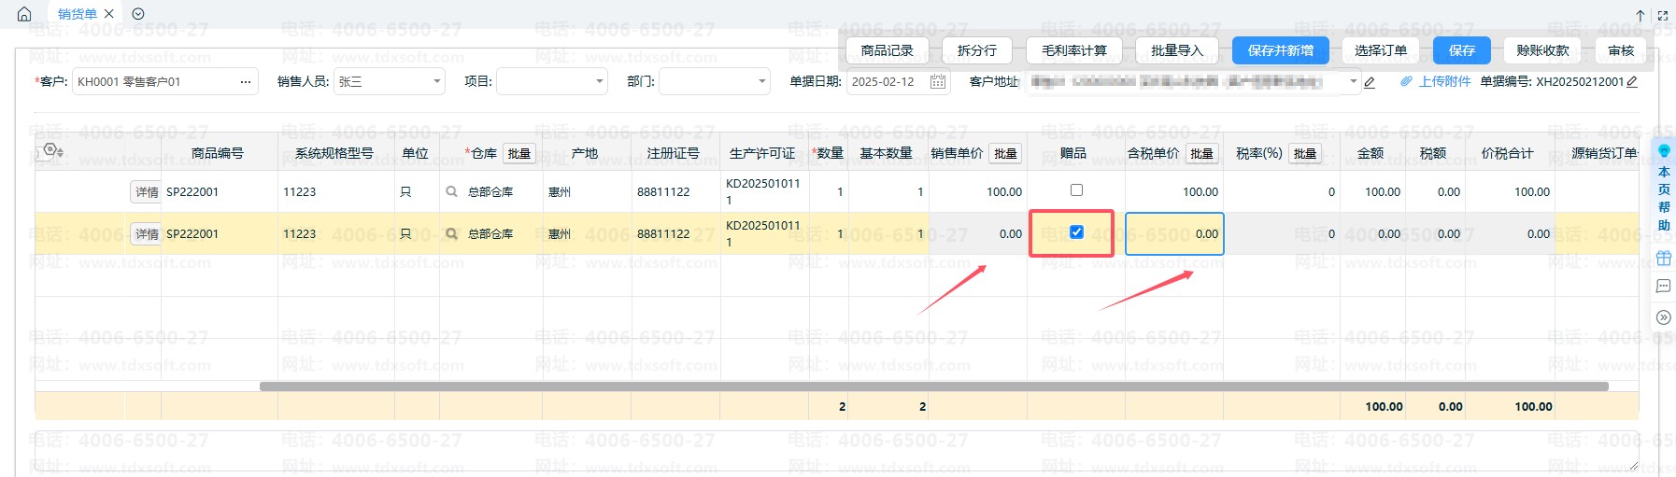Open the calendar picker for 单据日期
Screen dimensions: 1676x477
pos(938,82)
